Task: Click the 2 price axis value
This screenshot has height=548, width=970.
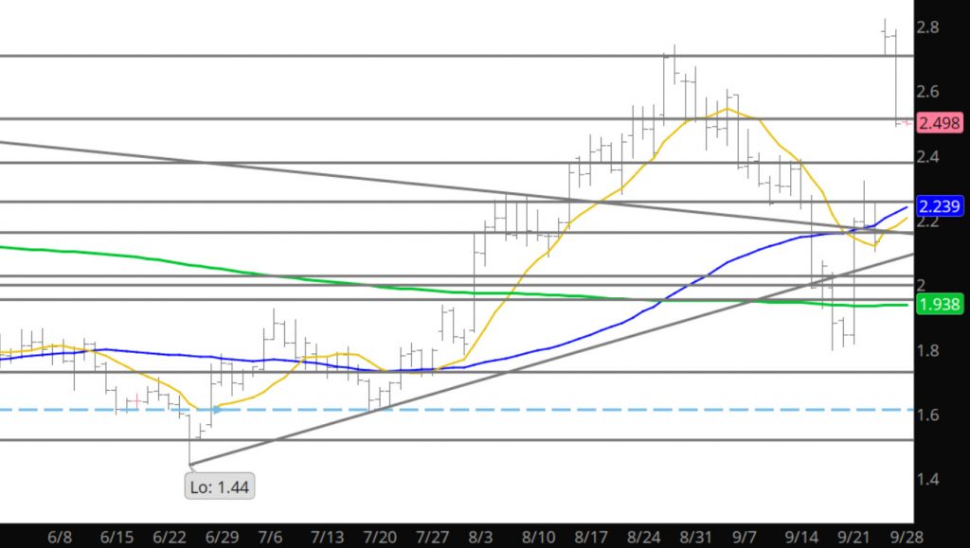Action: click(921, 285)
